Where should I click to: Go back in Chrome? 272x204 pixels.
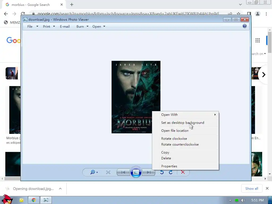coord(6,14)
